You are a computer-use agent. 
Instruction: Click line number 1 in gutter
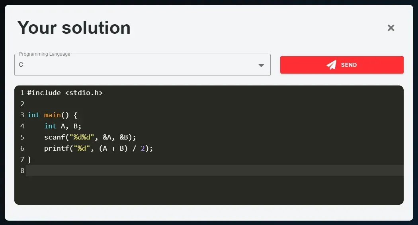pos(22,93)
